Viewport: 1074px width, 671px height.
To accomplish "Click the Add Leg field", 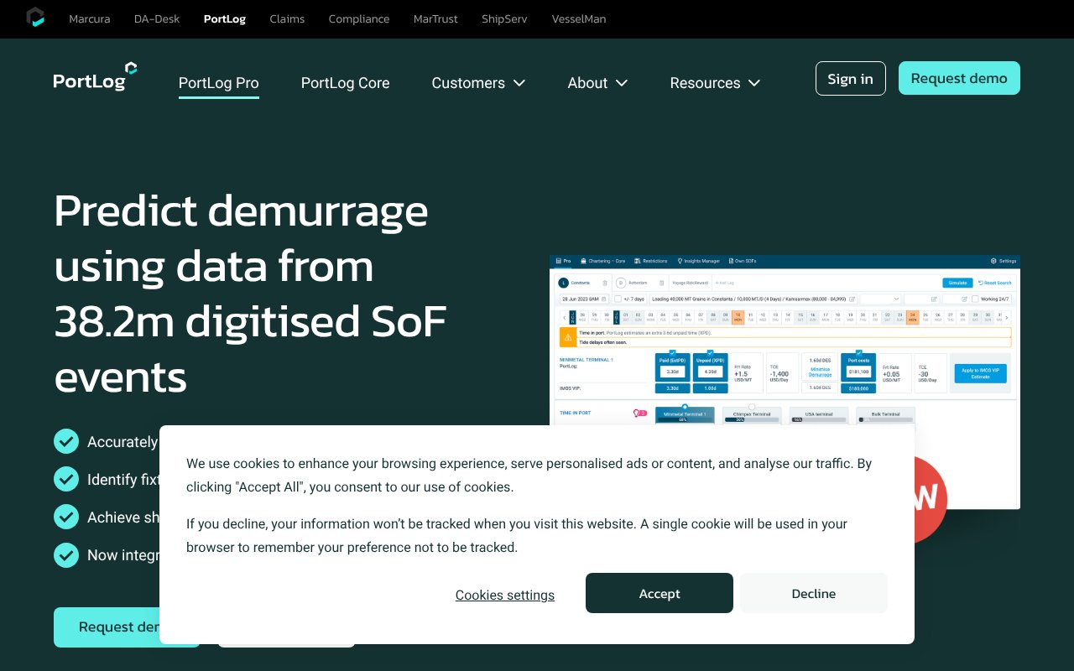I will click(724, 283).
